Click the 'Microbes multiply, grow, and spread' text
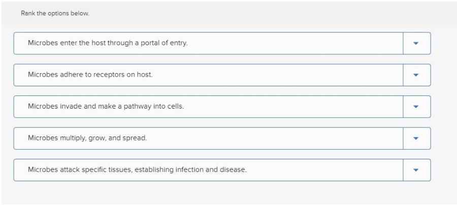This screenshot has height=205, width=457. (x=87, y=138)
